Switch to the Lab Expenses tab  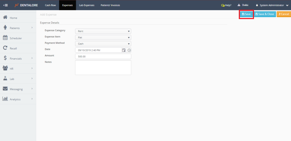87,5
